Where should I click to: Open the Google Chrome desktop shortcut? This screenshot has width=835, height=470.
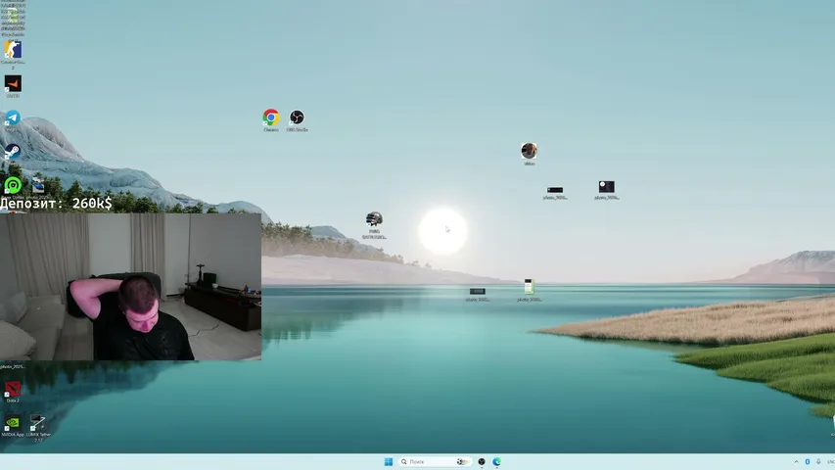coord(271,117)
